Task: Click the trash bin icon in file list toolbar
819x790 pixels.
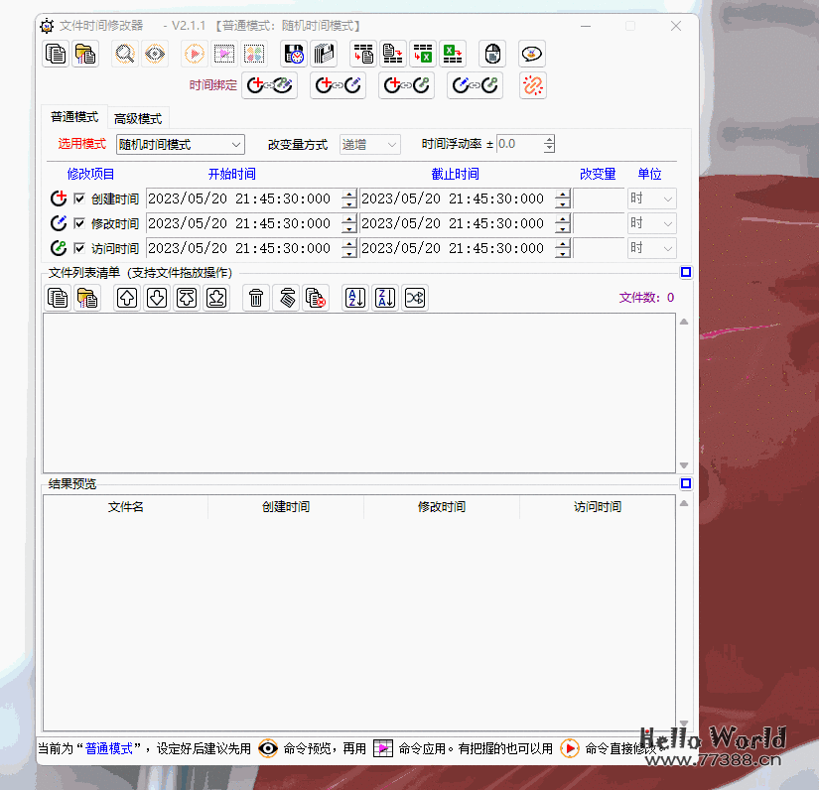Action: coord(255,298)
